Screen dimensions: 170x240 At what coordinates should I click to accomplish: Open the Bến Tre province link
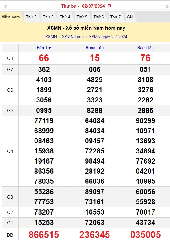[x=44, y=48]
